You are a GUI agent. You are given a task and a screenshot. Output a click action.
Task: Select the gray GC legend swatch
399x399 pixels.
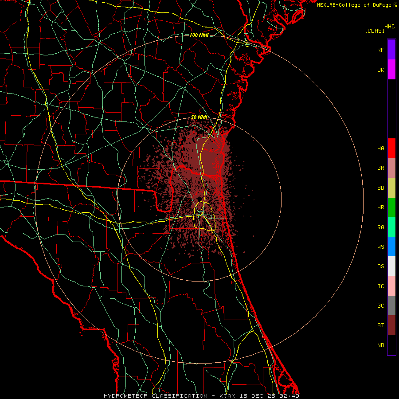(x=391, y=305)
